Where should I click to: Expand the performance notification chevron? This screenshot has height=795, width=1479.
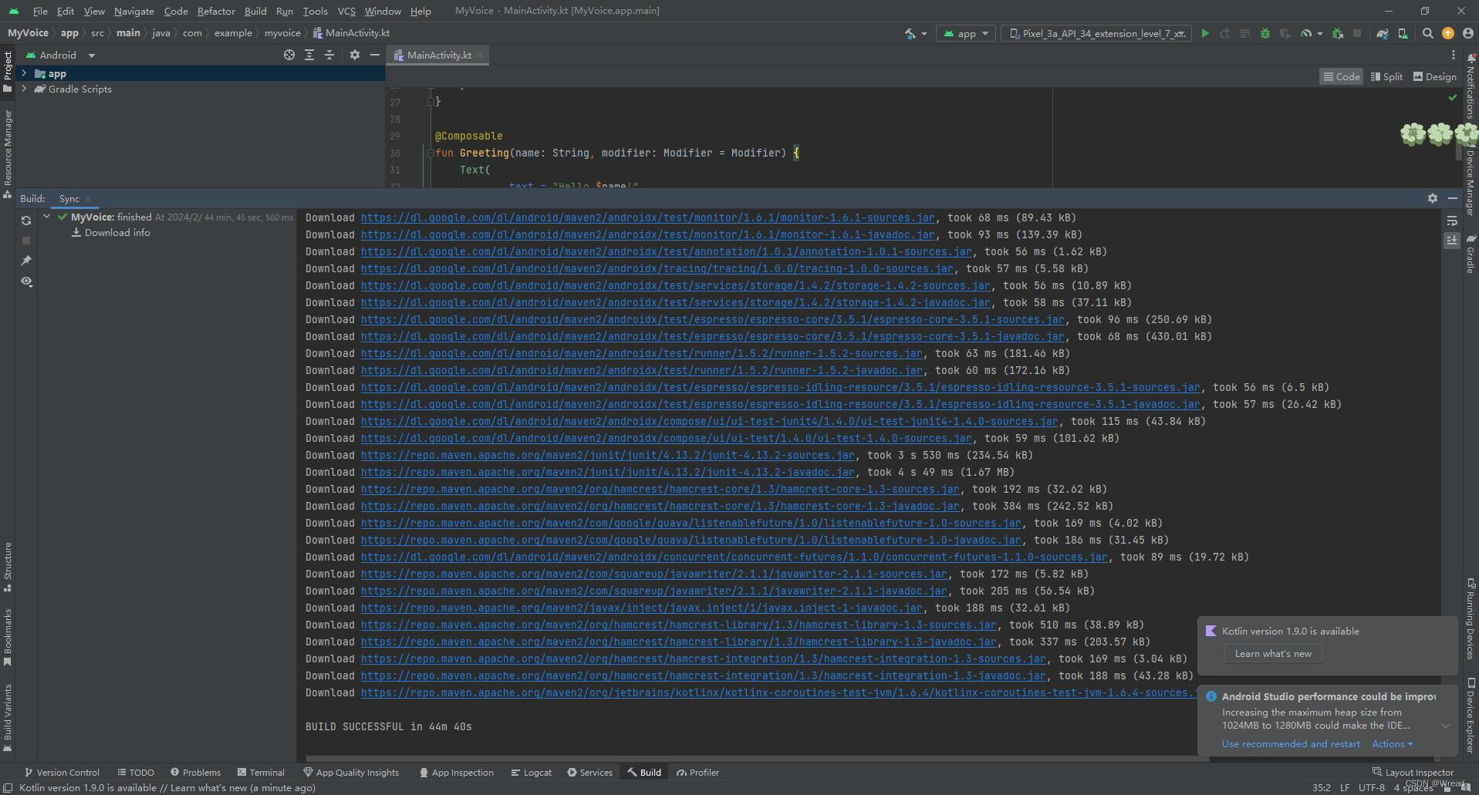click(x=1446, y=726)
